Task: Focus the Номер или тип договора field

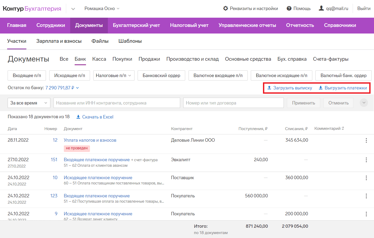Action: point(233,103)
